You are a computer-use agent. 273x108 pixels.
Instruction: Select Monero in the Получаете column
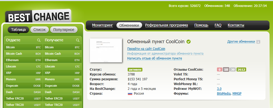click(62, 79)
